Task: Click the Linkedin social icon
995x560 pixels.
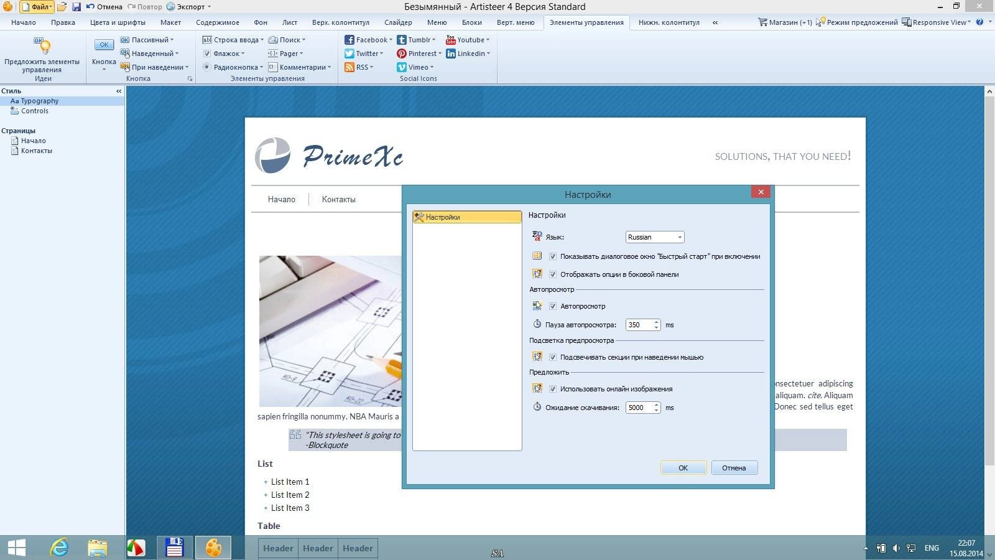Action: (451, 54)
